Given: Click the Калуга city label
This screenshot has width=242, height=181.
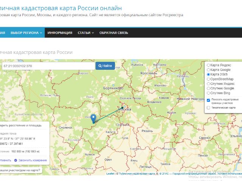Looking at the screenshot, I should [x=110, y=132].
